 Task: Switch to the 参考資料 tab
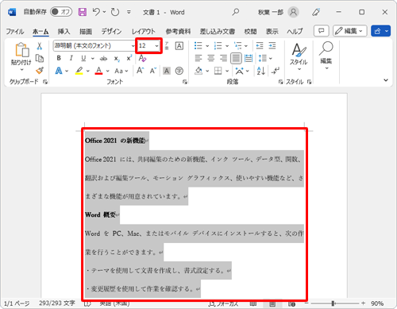point(178,31)
